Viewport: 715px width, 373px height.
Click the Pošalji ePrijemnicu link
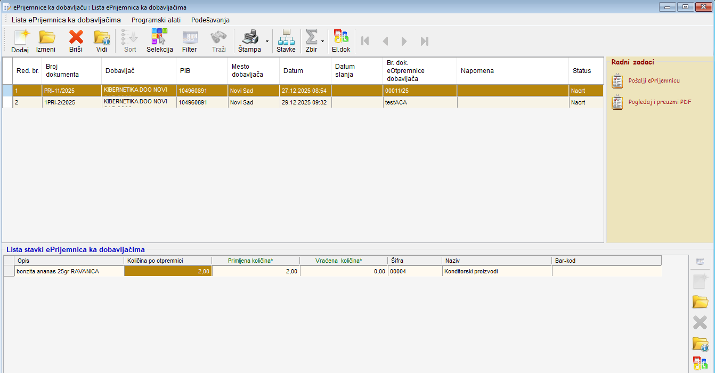(654, 80)
